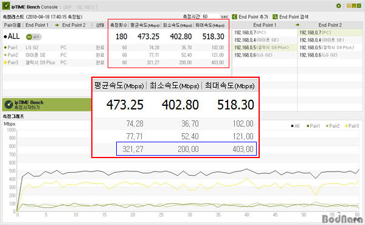The width and height of the screenshot is (365, 225).
Task: Click the ipTIME Bench logo icon
Action: 6,6
